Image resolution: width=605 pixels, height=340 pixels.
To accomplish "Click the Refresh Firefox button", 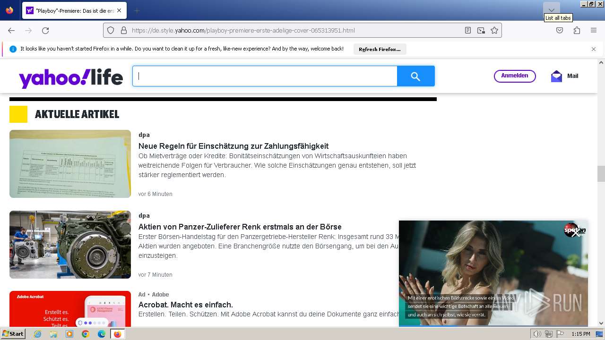I will (380, 49).
